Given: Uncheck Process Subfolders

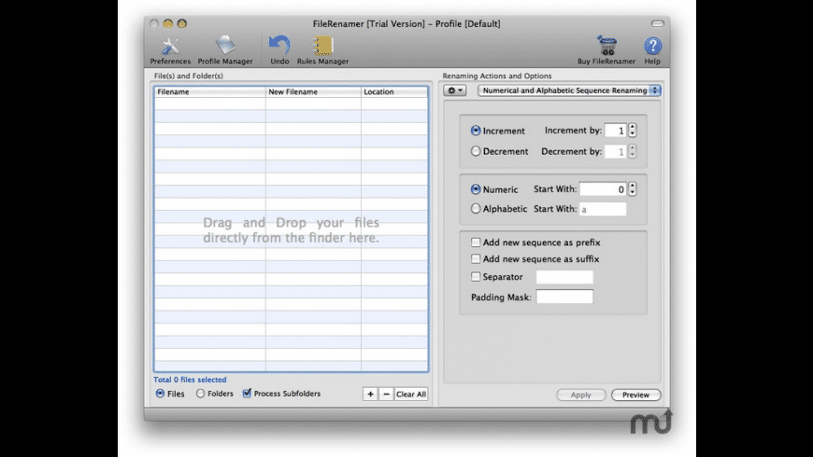Looking at the screenshot, I should (247, 394).
